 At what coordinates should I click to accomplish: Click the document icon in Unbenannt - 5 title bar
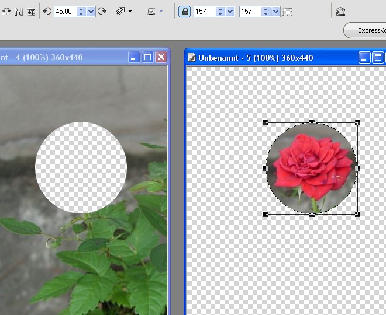191,58
